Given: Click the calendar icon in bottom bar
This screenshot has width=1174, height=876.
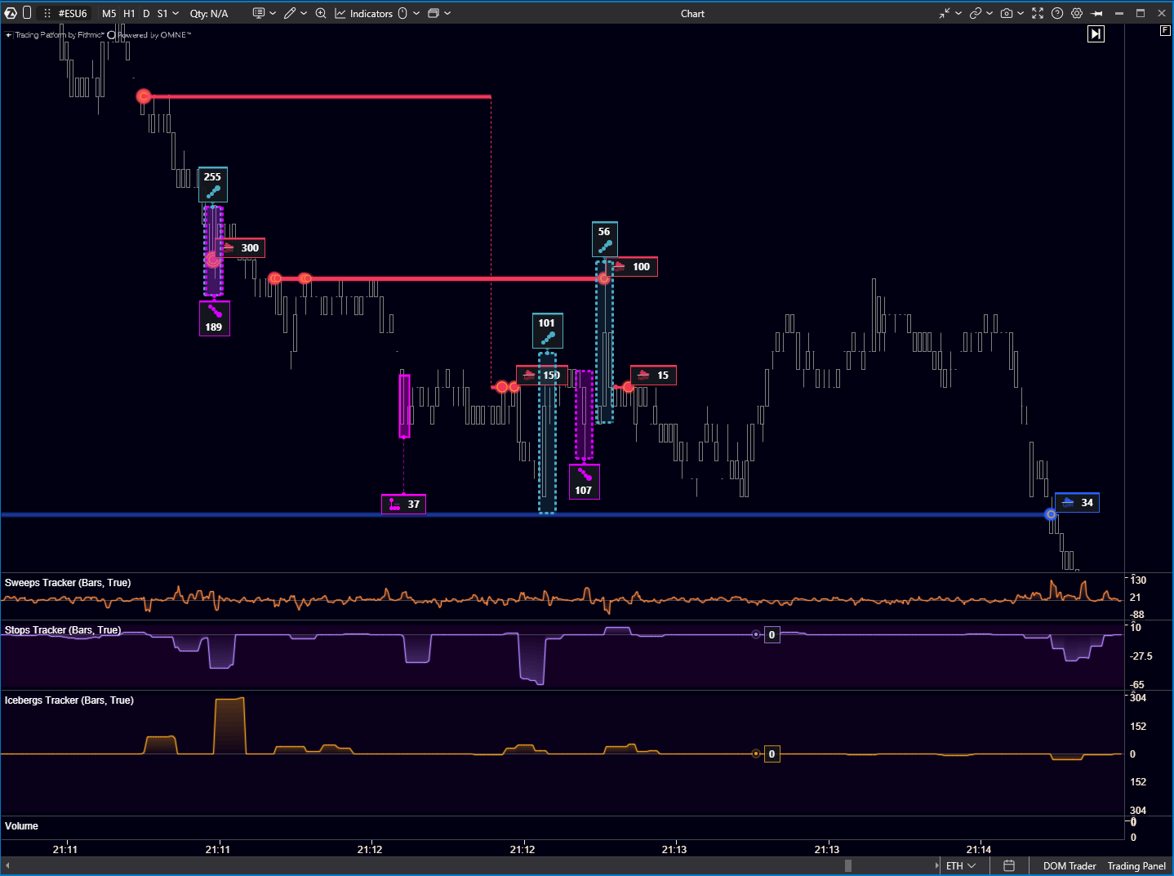Looking at the screenshot, I should point(1009,865).
